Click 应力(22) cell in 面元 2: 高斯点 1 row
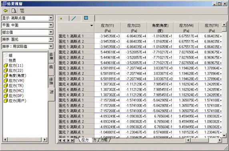Screen dimensions: 229x151 point(134,52)
